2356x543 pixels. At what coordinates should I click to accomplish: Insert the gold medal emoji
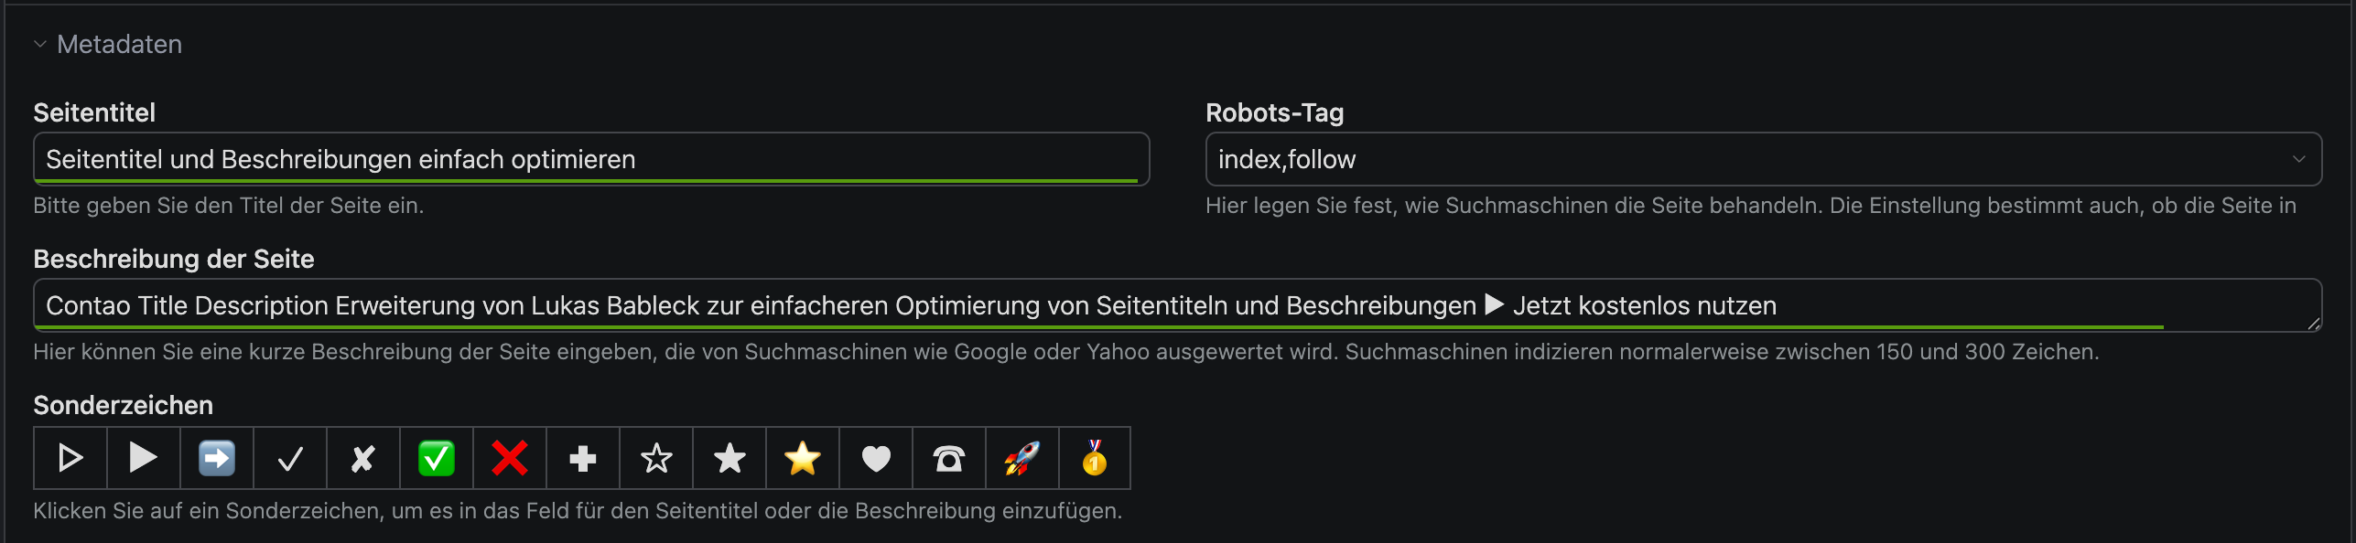coord(1095,458)
